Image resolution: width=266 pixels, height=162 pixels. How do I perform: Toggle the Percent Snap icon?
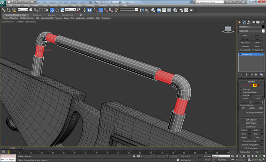coord(106,10)
